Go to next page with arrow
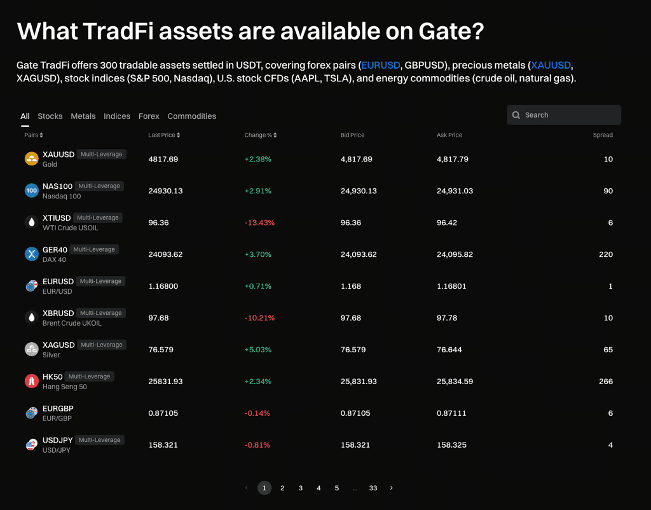The height and width of the screenshot is (510, 651). [391, 488]
